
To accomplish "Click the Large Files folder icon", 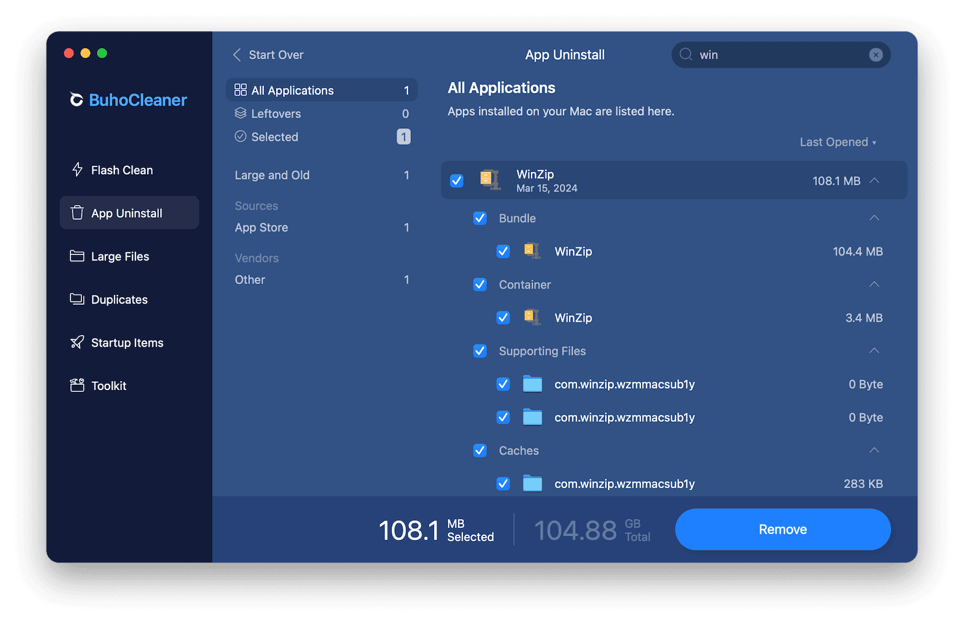I will [77, 256].
